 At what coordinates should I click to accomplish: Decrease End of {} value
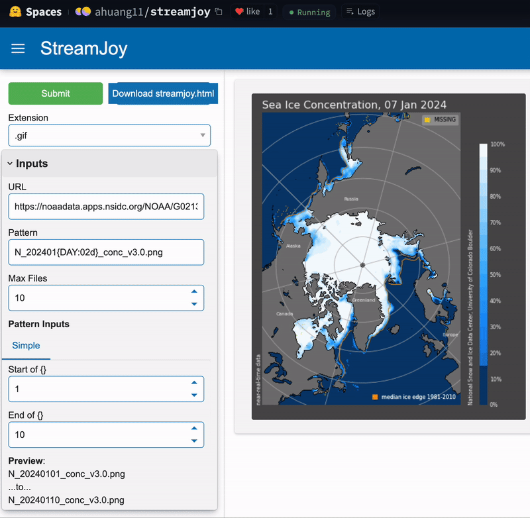click(x=193, y=440)
